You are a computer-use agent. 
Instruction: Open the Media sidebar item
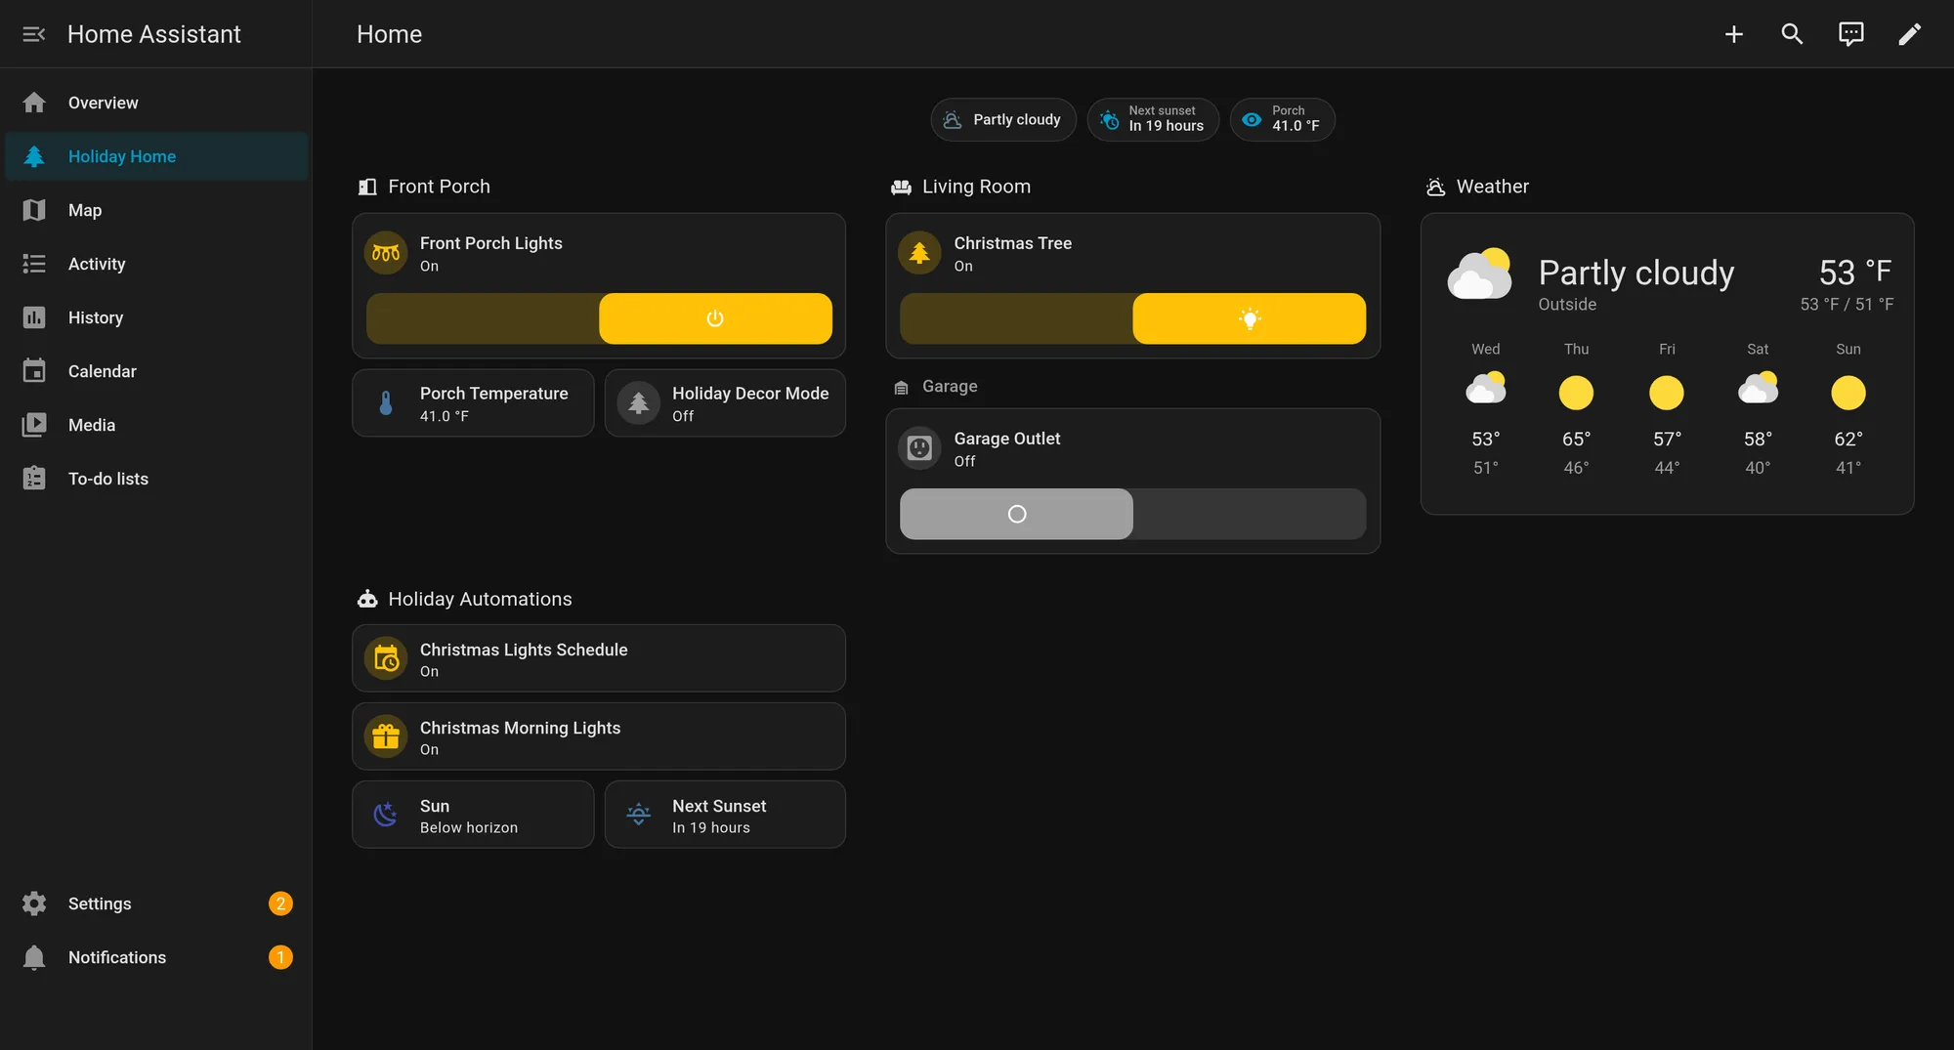coord(156,425)
